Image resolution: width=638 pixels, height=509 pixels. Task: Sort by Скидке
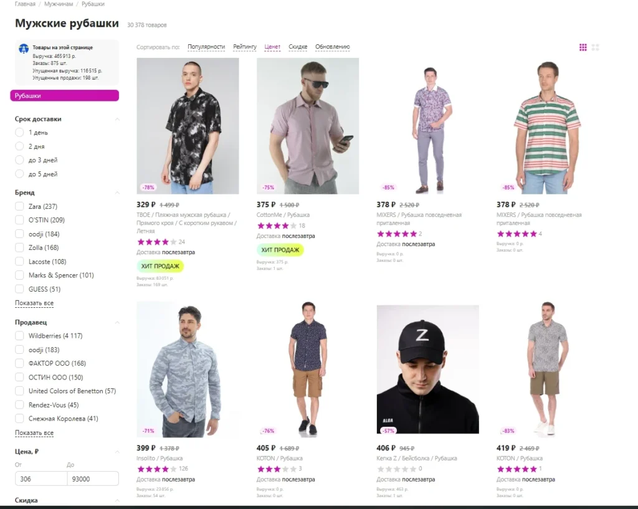[298, 47]
